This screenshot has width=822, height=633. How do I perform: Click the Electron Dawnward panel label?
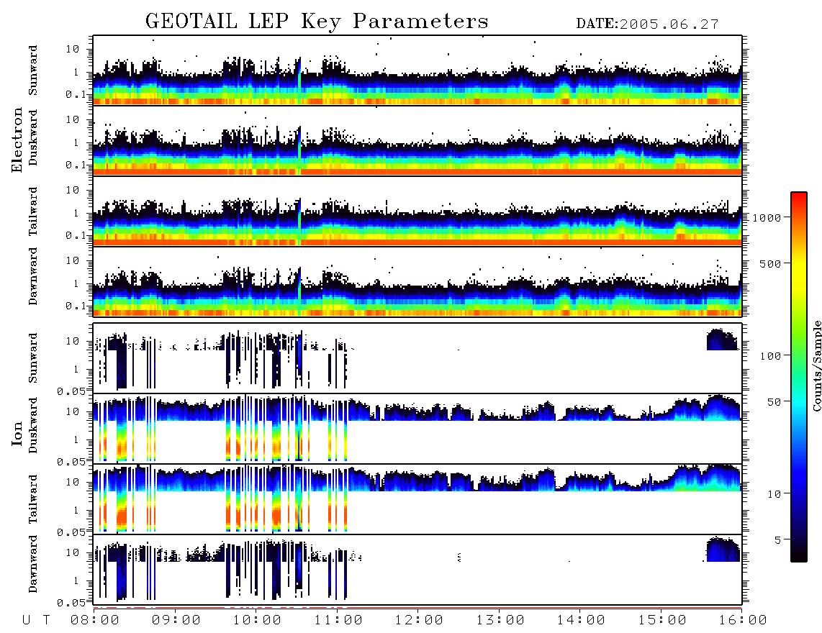33,276
